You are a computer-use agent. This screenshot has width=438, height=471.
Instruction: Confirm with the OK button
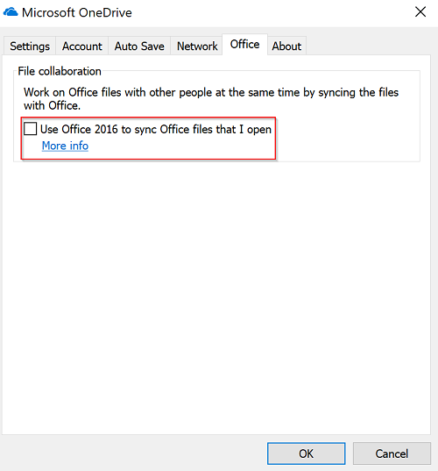point(306,453)
